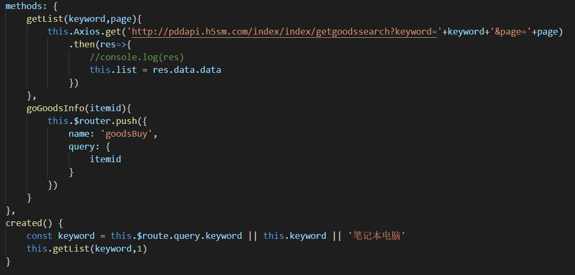Click the '笔记本电脑' default string
This screenshot has width=575, height=275.
[x=377, y=236]
